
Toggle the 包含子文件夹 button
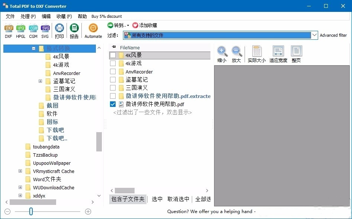point(128,199)
